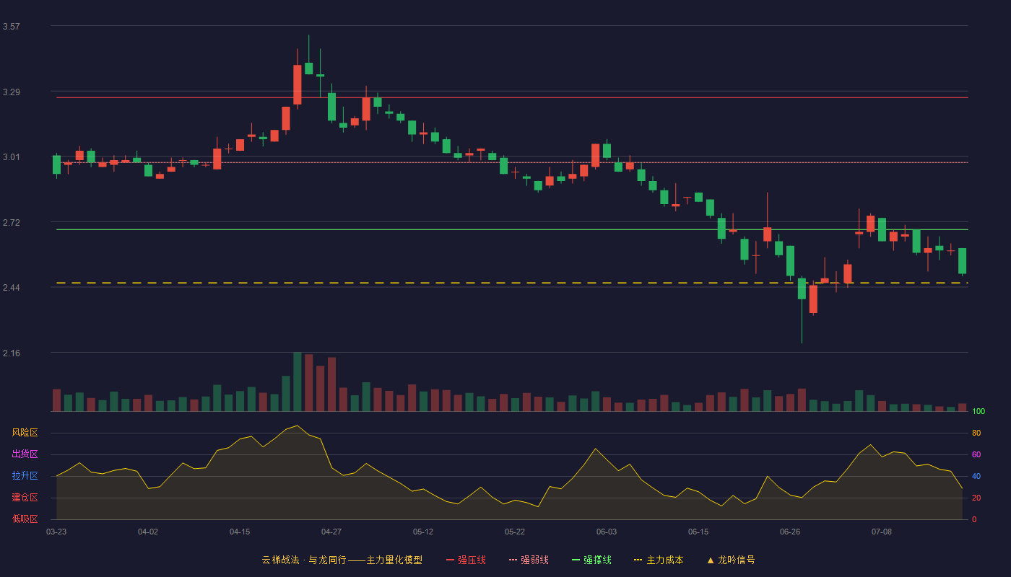The image size is (1011, 577).
Task: Click the 04-15 date label
Action: click(x=240, y=532)
